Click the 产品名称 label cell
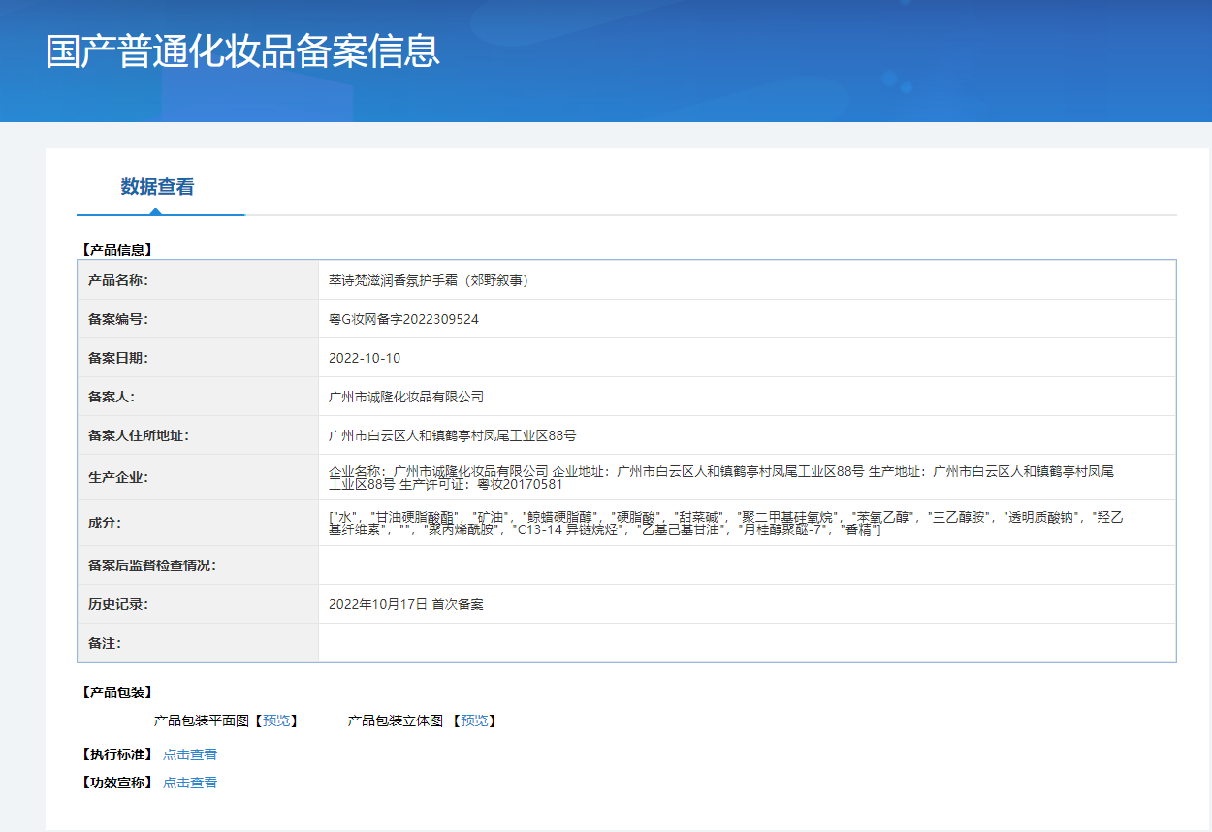 (118, 280)
